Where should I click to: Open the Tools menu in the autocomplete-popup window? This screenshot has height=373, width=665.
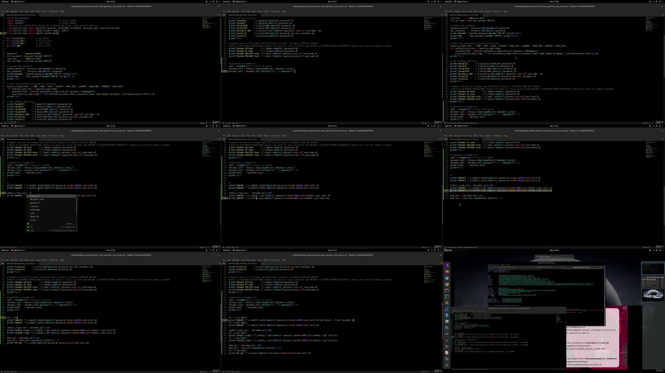38,136
